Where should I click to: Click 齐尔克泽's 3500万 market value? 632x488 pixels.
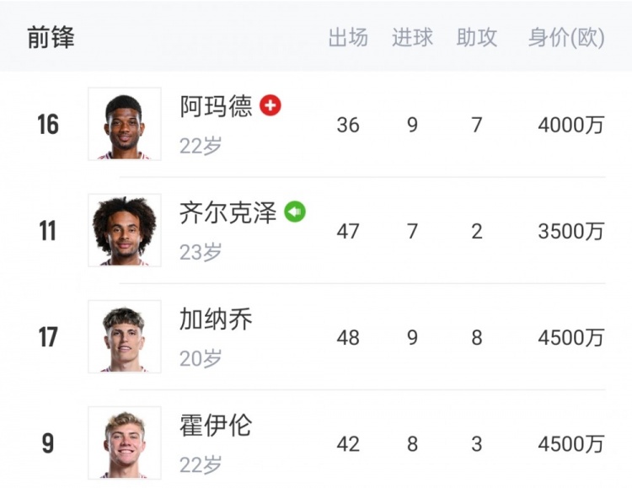pyautogui.click(x=571, y=231)
